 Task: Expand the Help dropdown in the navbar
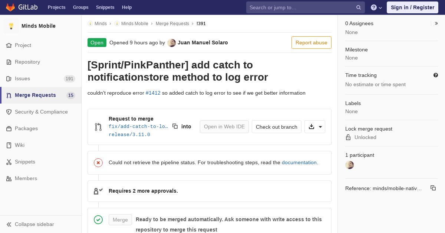click(376, 7)
